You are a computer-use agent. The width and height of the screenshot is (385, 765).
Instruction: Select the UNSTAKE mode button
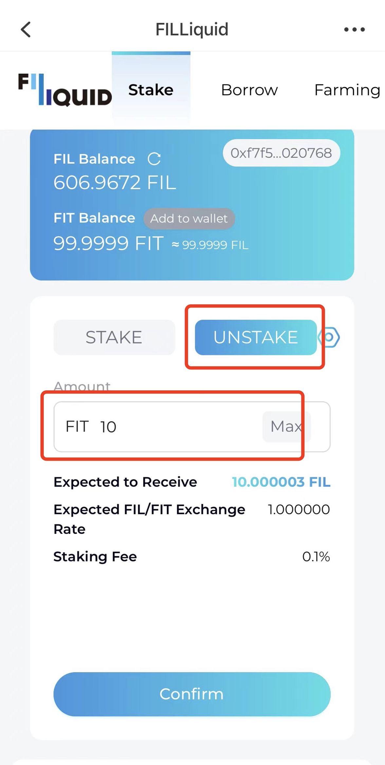point(255,337)
